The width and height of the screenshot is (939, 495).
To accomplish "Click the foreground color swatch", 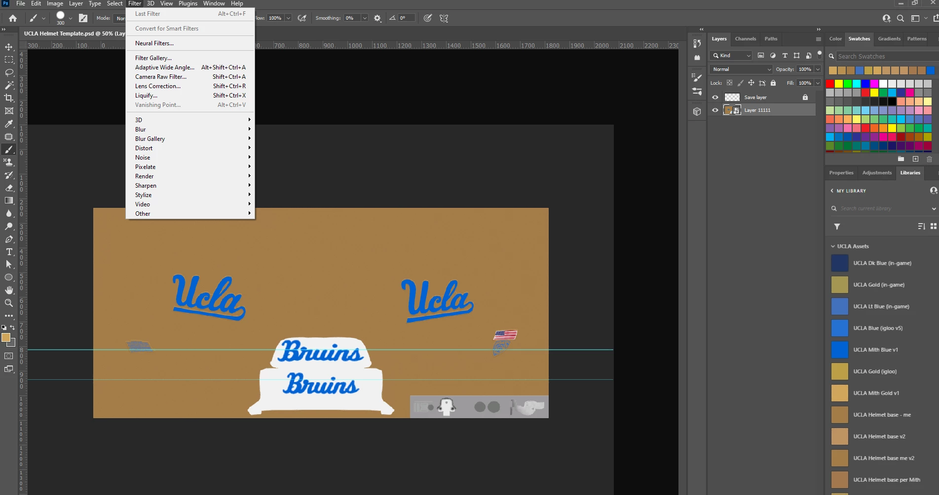I will (x=5, y=337).
